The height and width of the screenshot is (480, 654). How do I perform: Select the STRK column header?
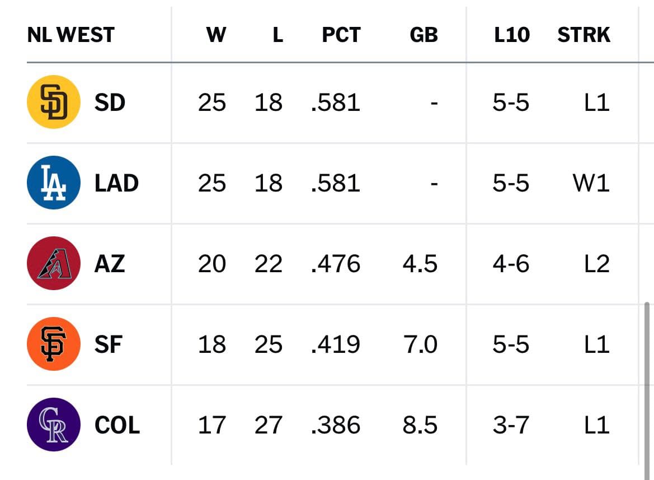584,35
